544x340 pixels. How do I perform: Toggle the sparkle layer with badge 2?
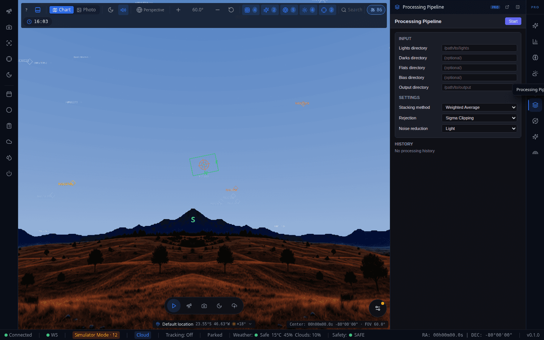click(270, 10)
